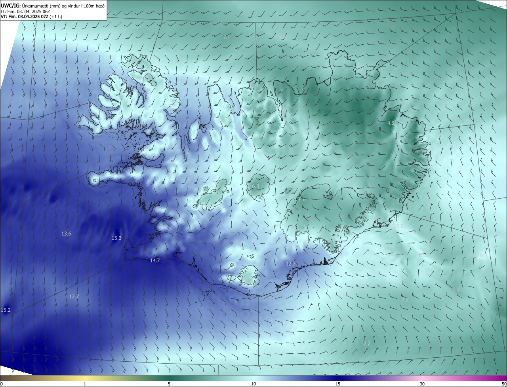Image resolution: width=507 pixels, height=387 pixels.
Task: Click the 6.8 value label
Action: 255,186
